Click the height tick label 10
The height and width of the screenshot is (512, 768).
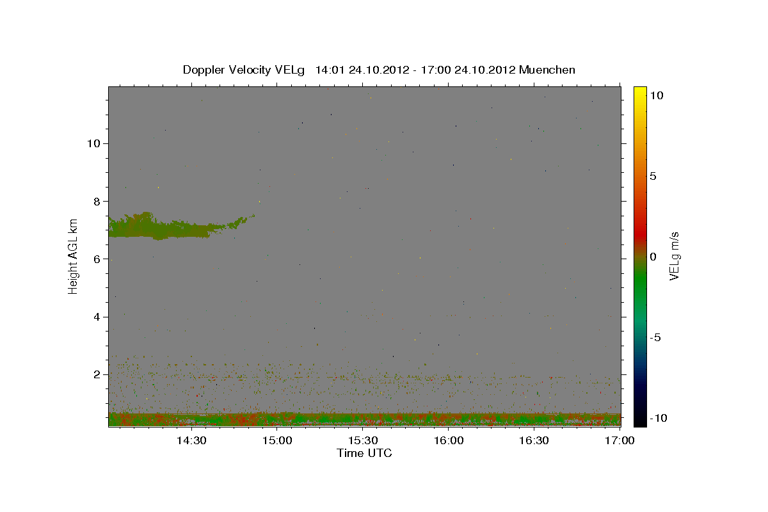pyautogui.click(x=95, y=143)
